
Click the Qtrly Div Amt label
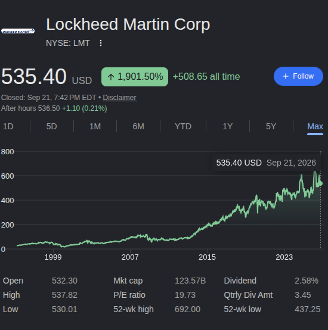pos(248,295)
